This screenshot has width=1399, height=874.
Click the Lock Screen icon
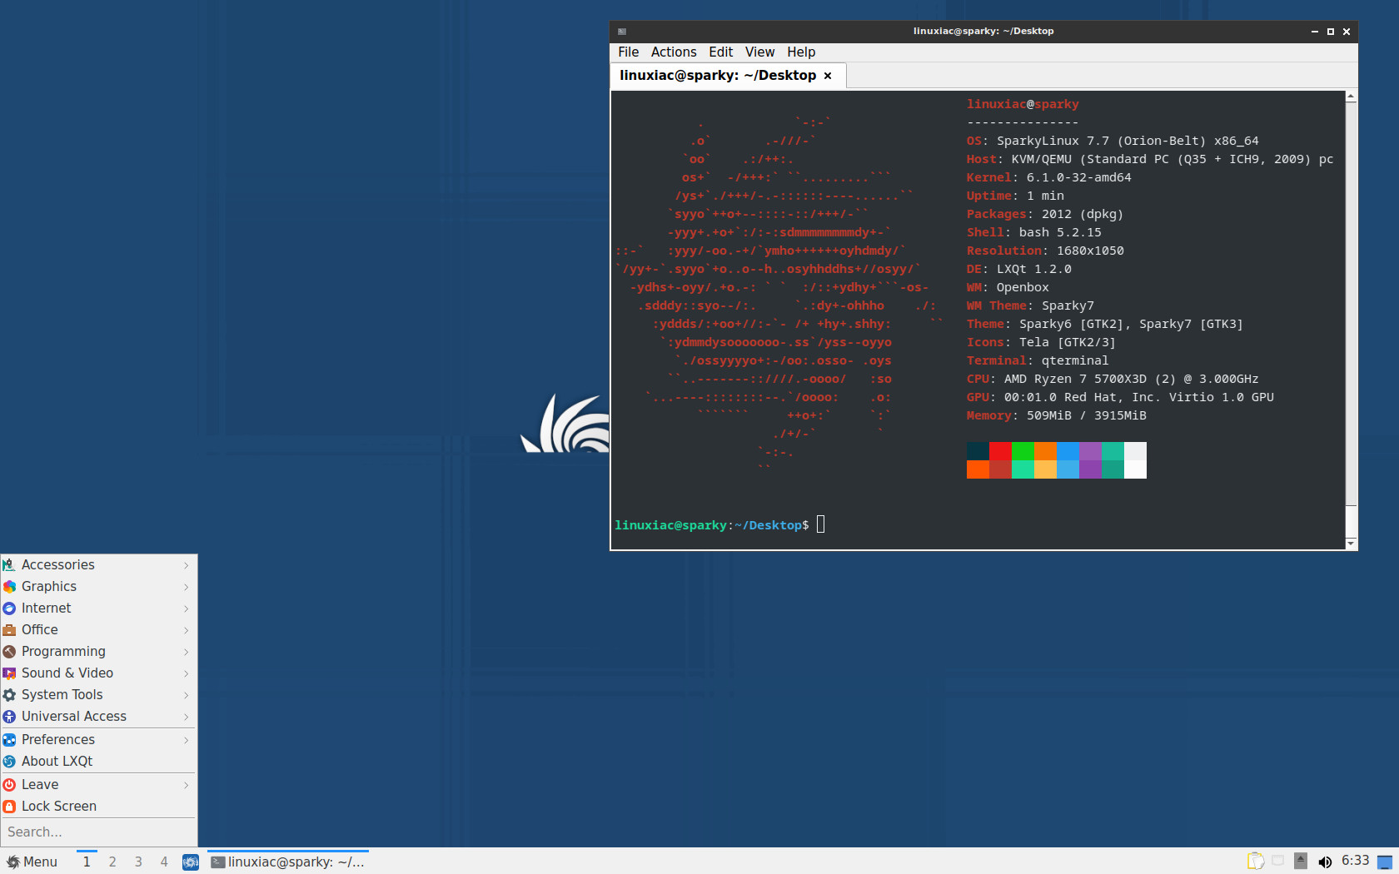click(x=9, y=806)
